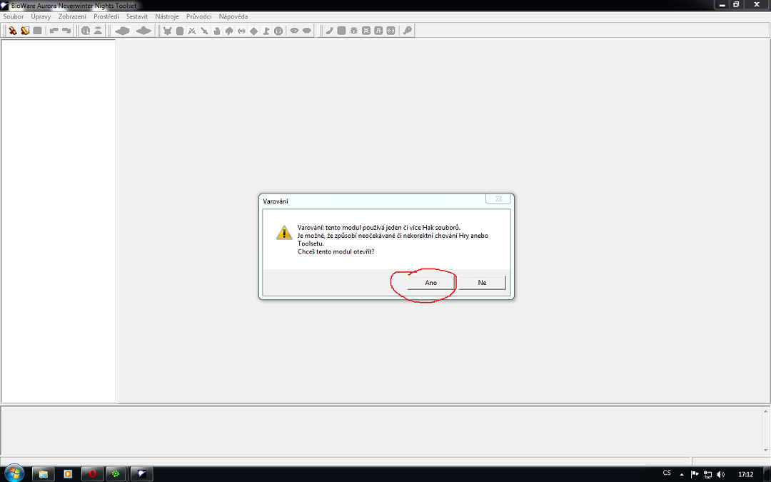Screen dimensions: 771x482
Task: Click the open module icon in toolbar
Action: point(25,31)
